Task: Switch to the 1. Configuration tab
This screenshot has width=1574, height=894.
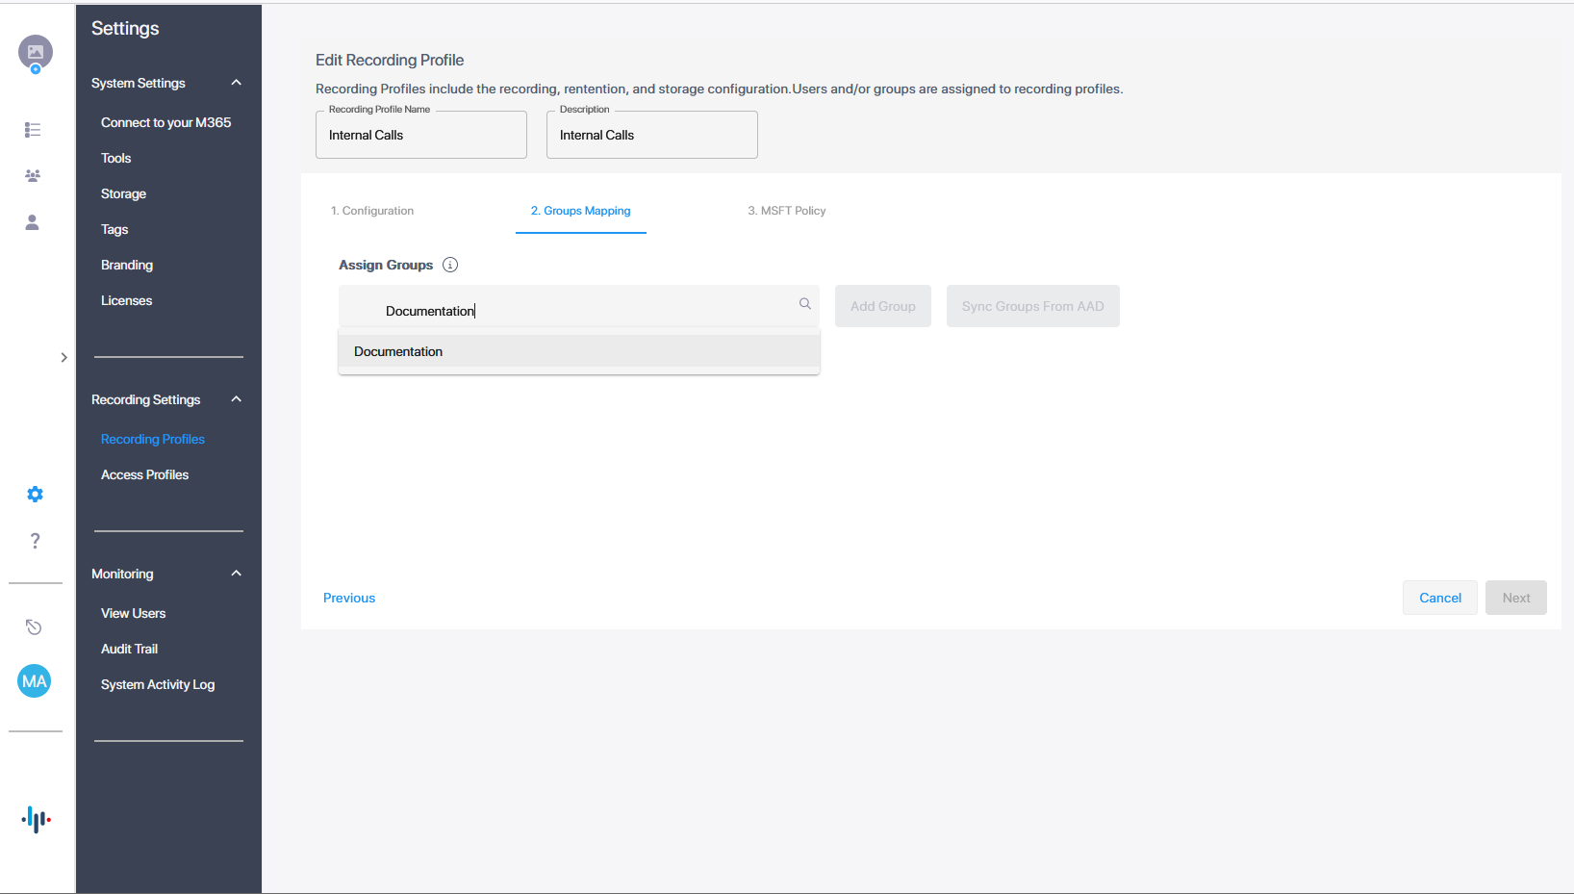Action: coord(372,211)
